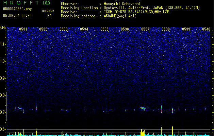Click the 0534 time marker
214x136 pixels.
[84, 29]
